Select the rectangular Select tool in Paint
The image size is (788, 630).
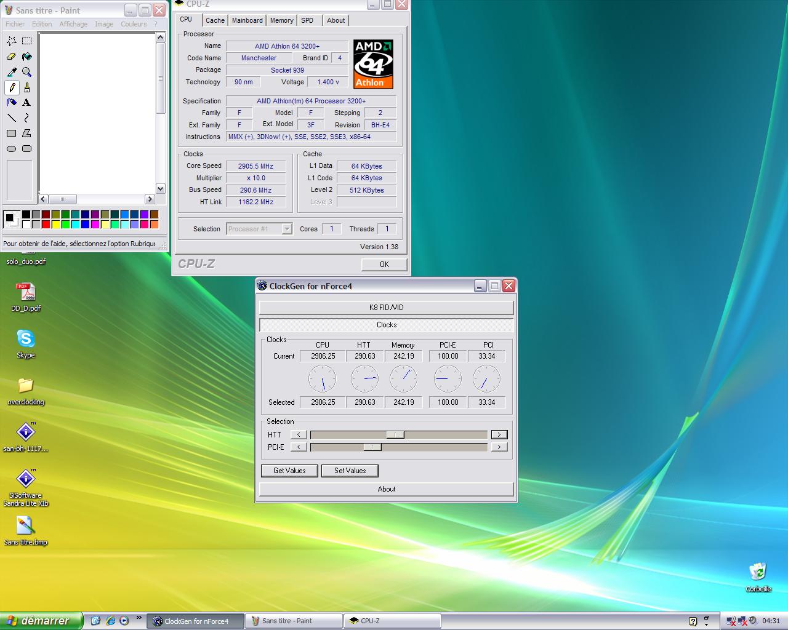coord(27,41)
